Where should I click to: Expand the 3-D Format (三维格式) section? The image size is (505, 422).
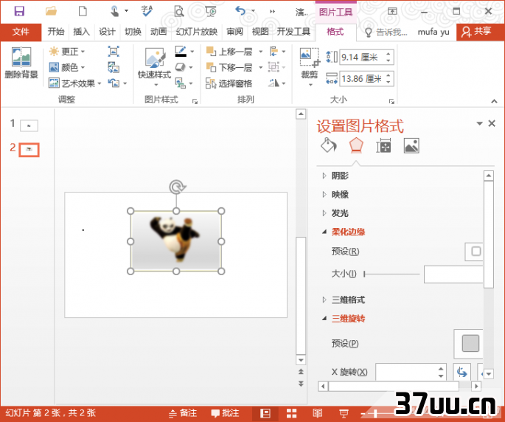point(344,300)
